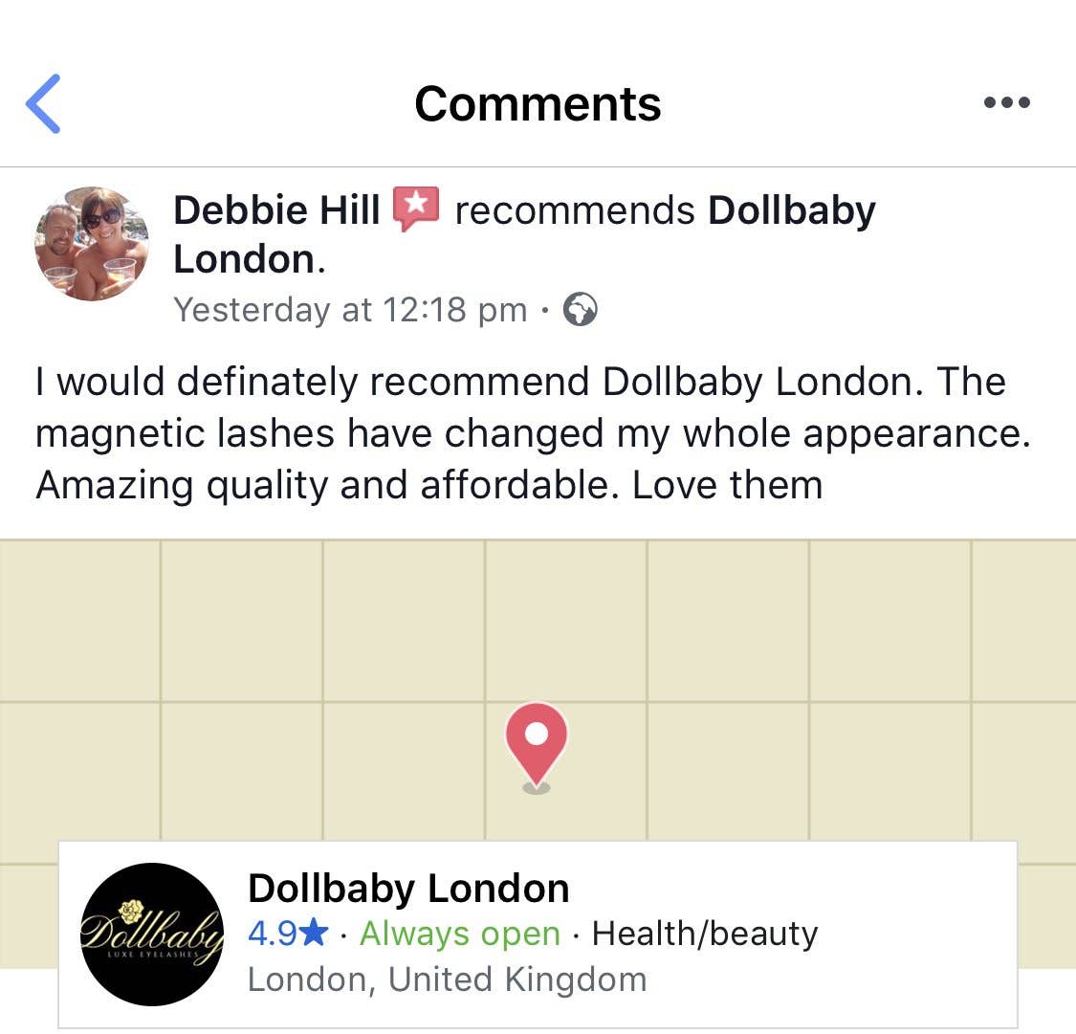Tap the Health/beauty category label

click(705, 934)
